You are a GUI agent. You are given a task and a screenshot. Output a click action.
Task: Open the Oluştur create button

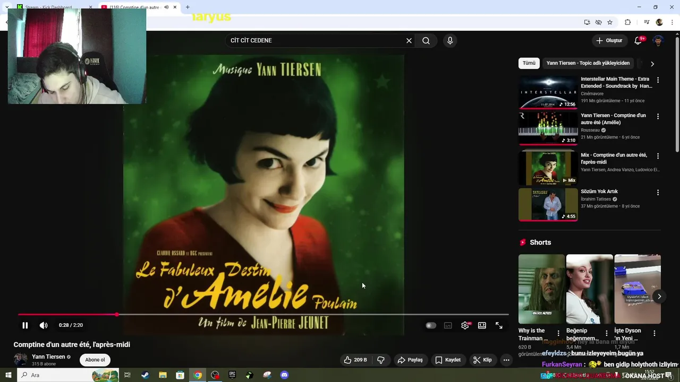pos(609,40)
